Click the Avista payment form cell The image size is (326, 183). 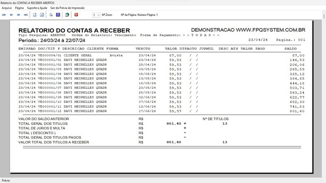click(x=116, y=55)
